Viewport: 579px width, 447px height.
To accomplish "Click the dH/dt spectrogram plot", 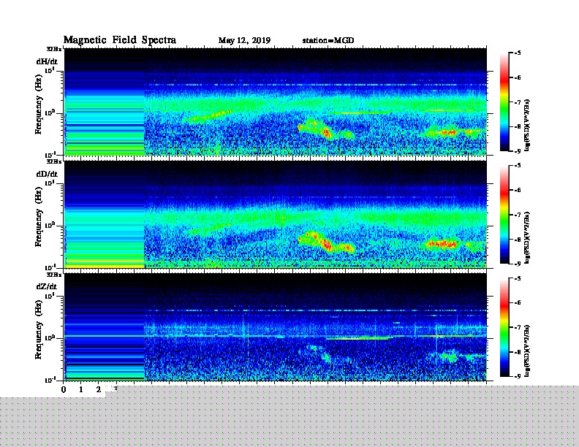I will click(276, 102).
